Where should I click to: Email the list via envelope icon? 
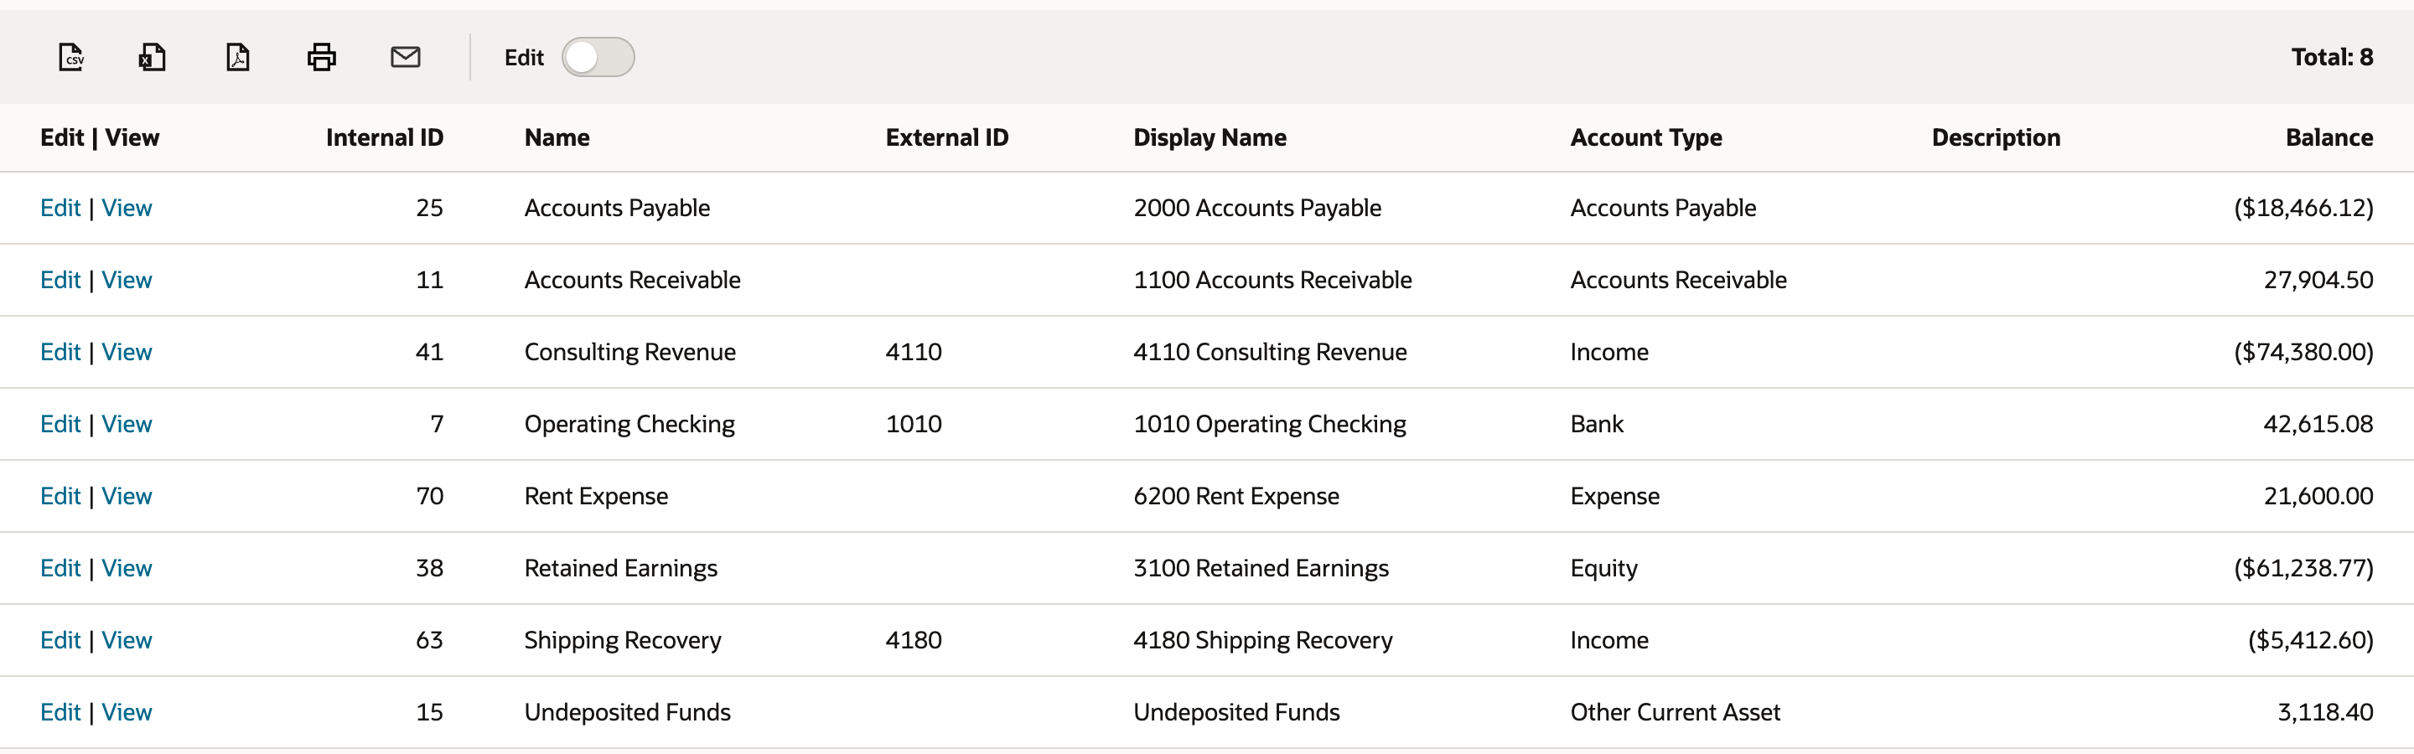click(405, 57)
